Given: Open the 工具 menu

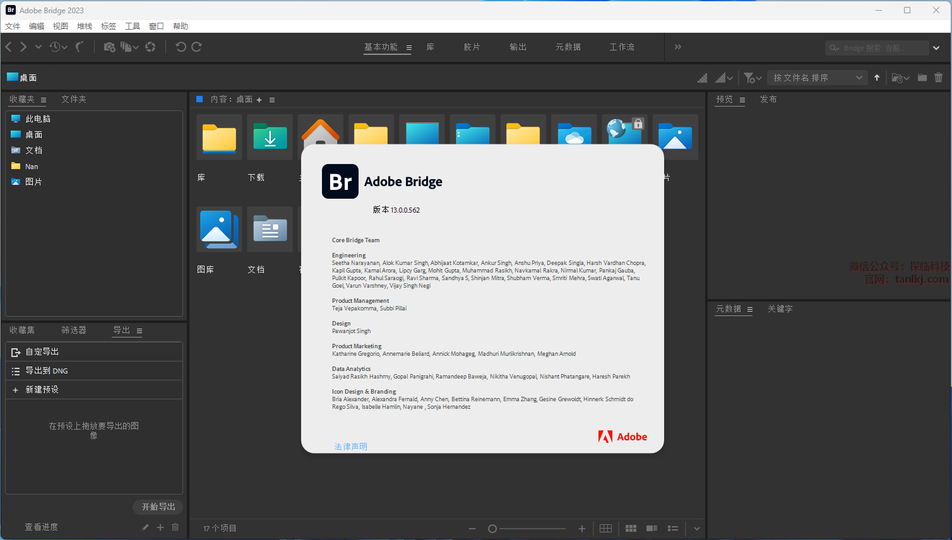Looking at the screenshot, I should pos(133,26).
